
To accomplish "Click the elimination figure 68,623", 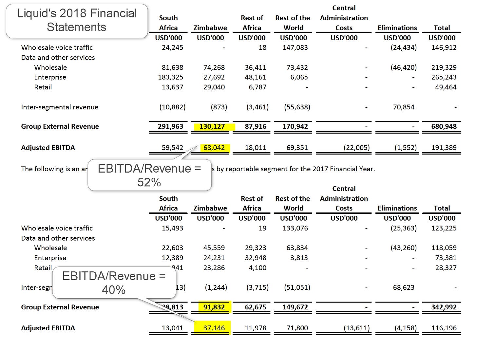I will pyautogui.click(x=404, y=287).
